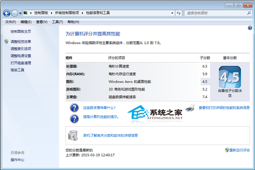
Task: Expand the arrow after the Control Panel icon
Action: [31, 13]
